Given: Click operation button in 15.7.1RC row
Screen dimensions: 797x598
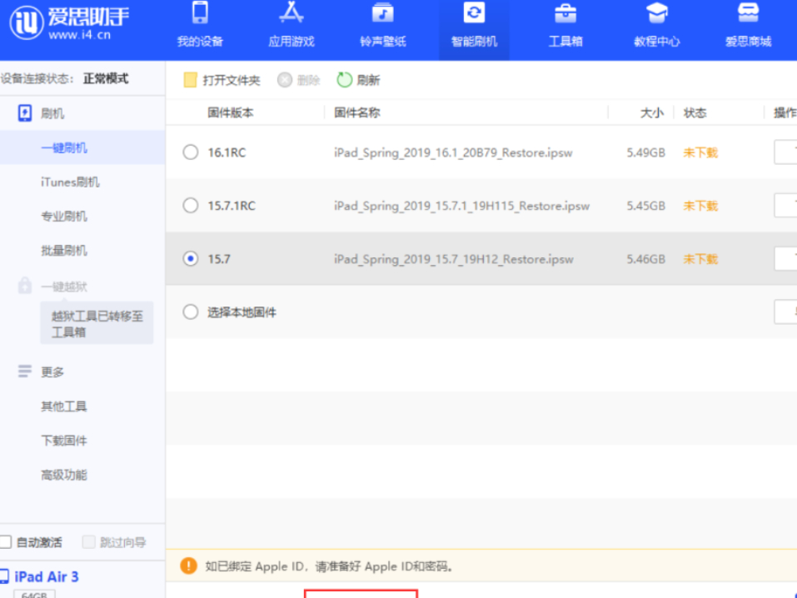Looking at the screenshot, I should 785,206.
